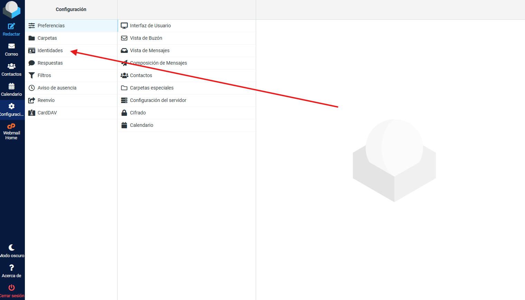Open the Reenvío section
The height and width of the screenshot is (300, 525).
46,100
